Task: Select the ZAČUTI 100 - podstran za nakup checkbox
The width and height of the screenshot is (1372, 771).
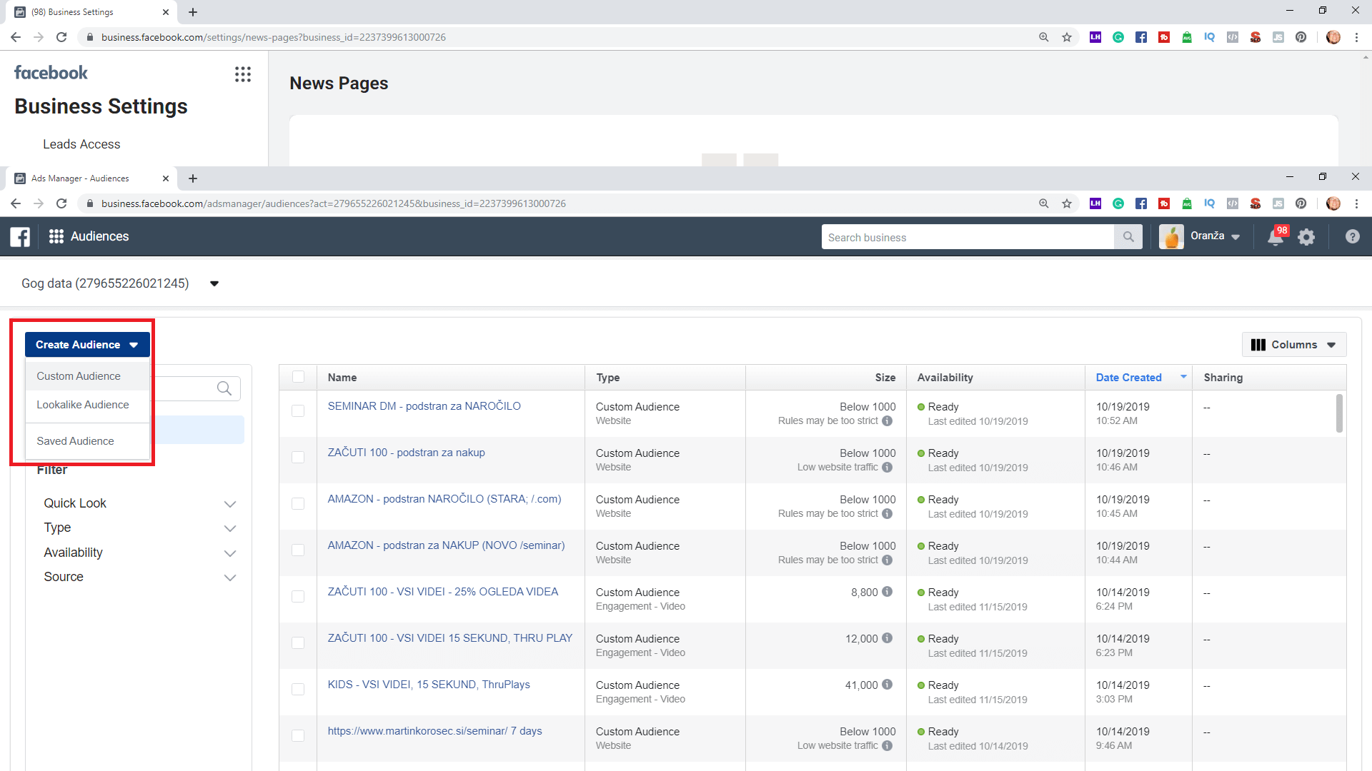Action: coord(298,458)
